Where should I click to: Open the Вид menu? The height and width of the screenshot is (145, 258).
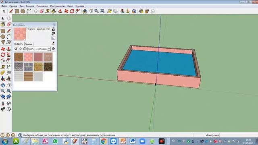pyautogui.click(x=21, y=6)
